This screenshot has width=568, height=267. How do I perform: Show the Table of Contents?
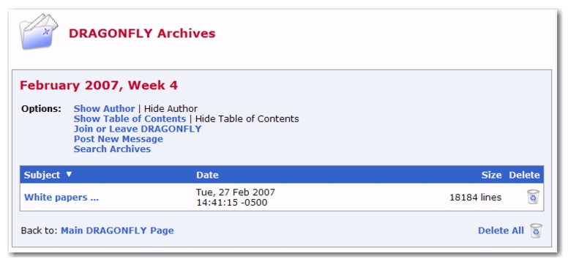point(130,119)
